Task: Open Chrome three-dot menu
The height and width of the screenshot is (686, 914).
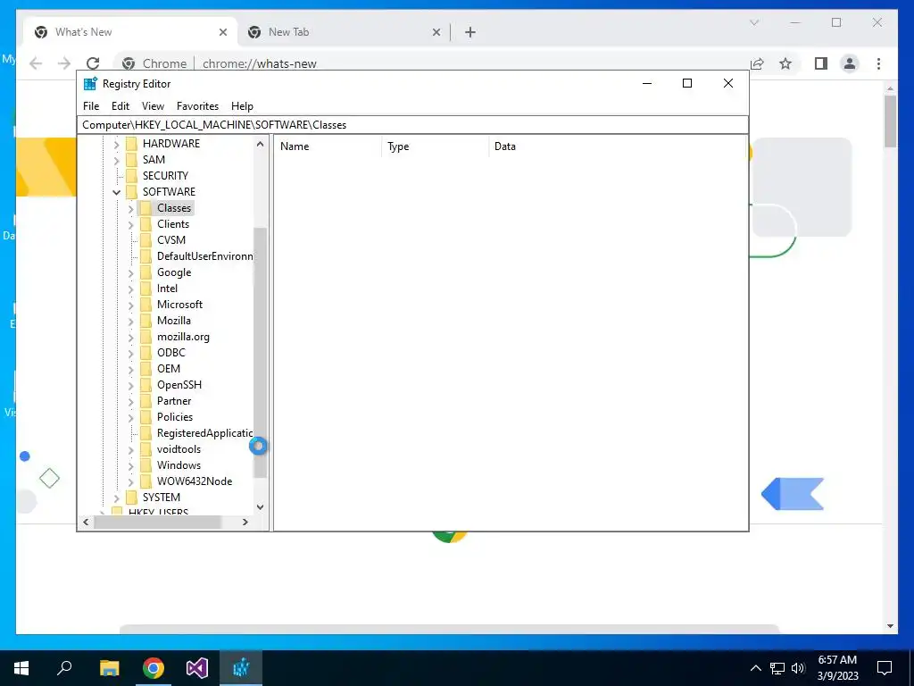Action: tap(878, 63)
